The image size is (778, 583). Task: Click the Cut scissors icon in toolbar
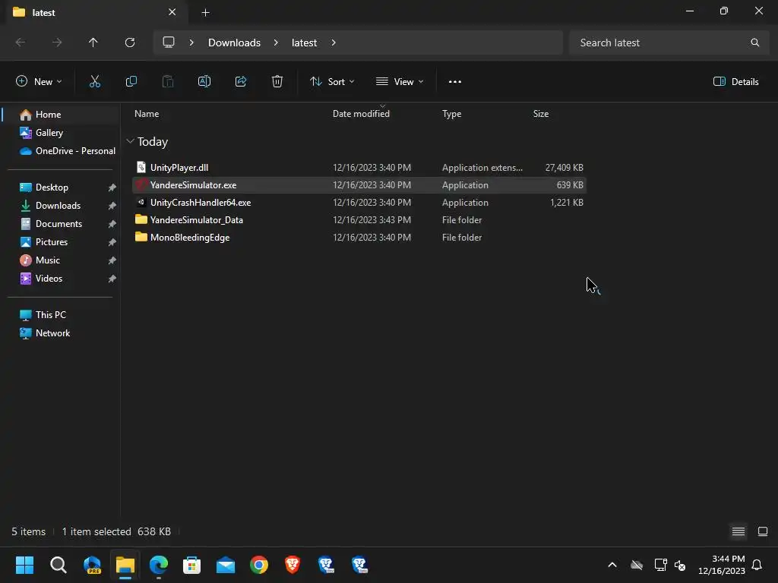(95, 82)
